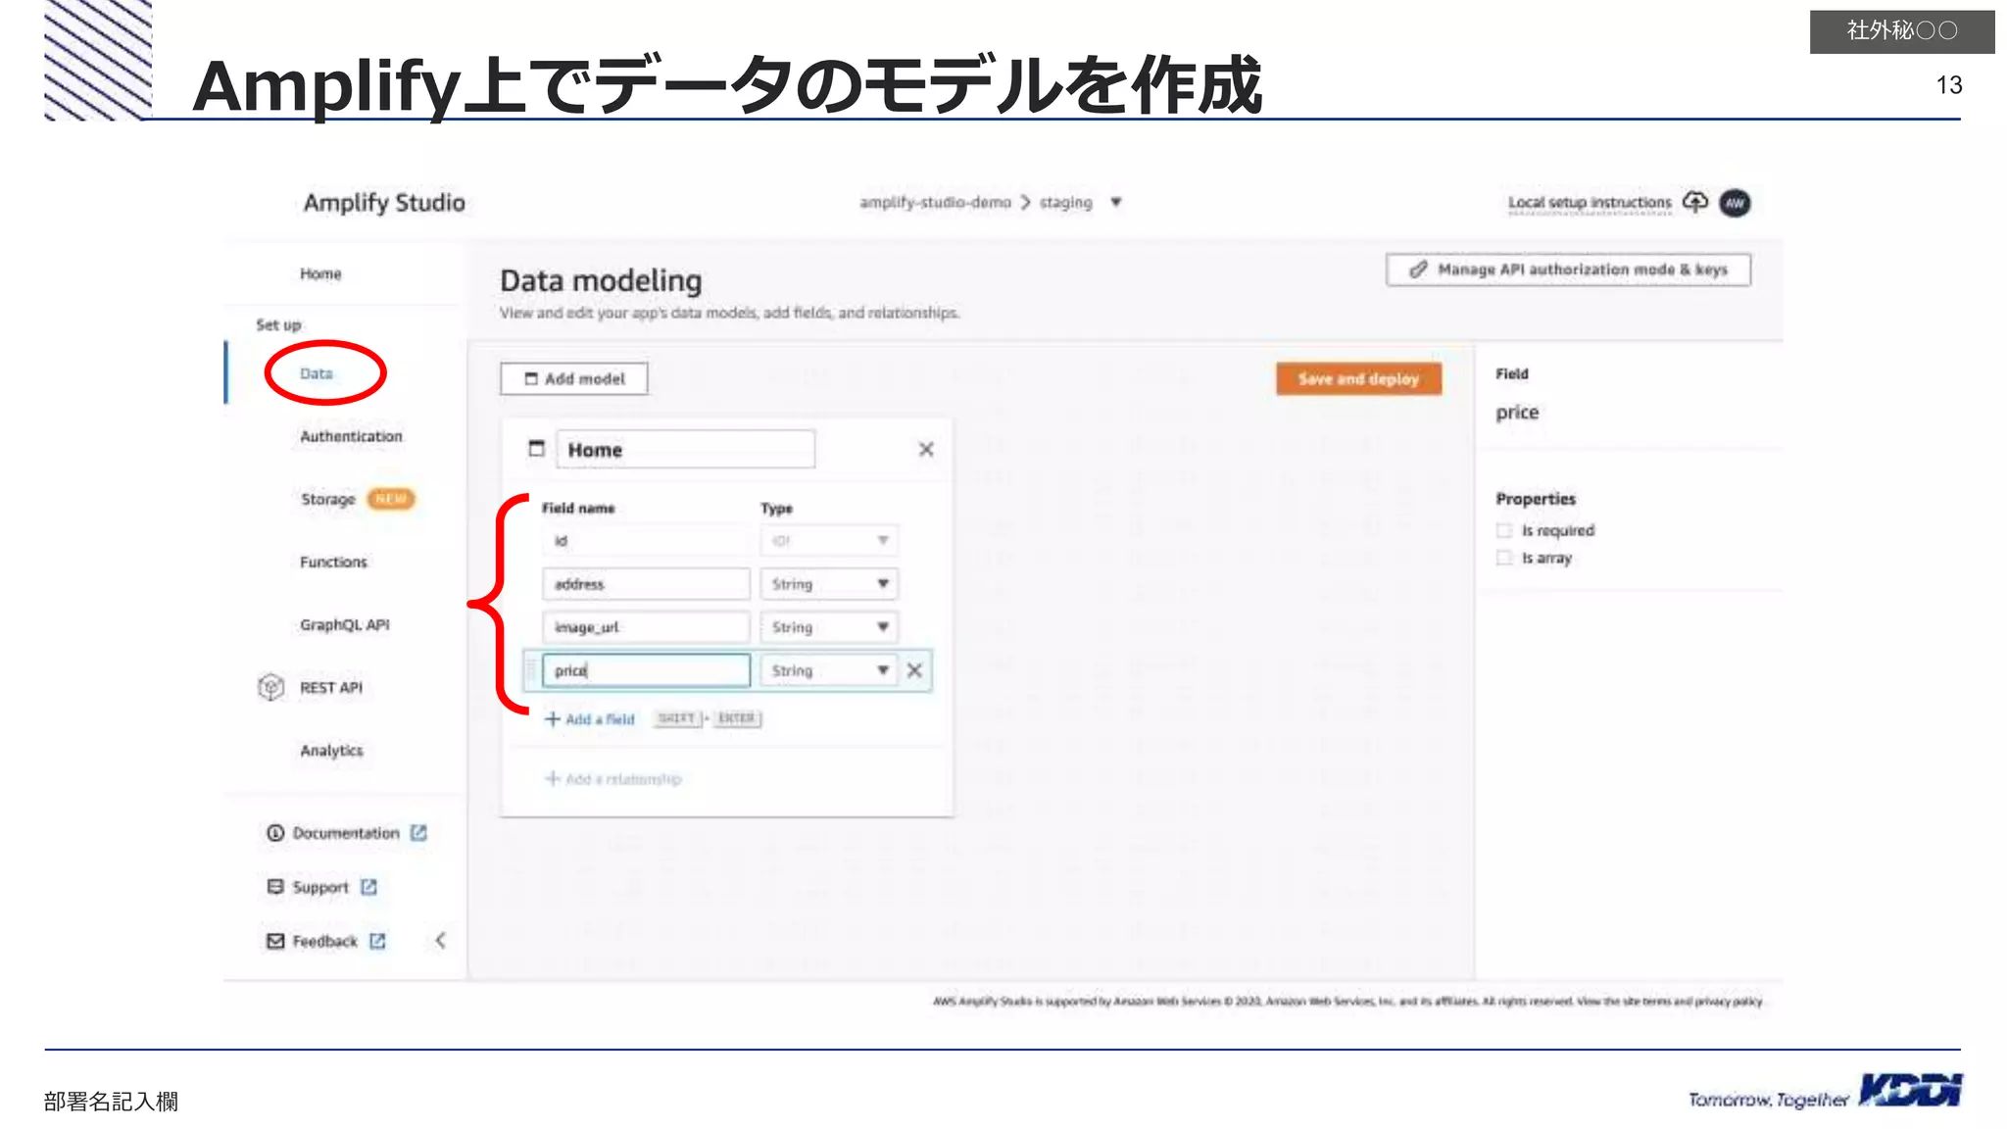The image size is (2007, 1129).
Task: Select Data in the sidebar
Action: [316, 373]
